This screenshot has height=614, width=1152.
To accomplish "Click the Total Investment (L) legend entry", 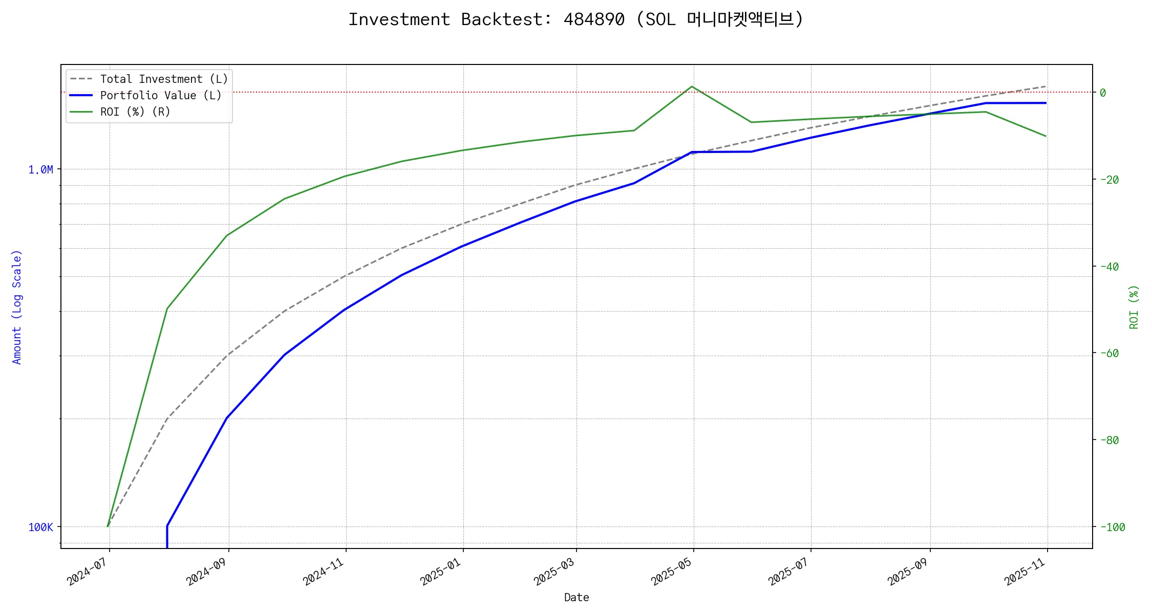I will click(x=164, y=79).
